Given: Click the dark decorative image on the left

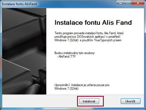Looking at the screenshot, I should (24, 51).
